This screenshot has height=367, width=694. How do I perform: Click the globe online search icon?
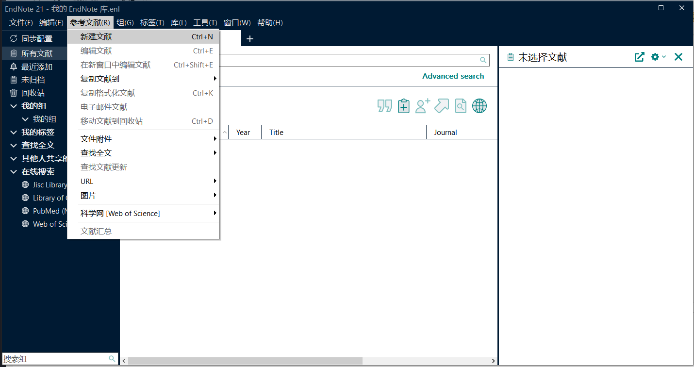(479, 106)
